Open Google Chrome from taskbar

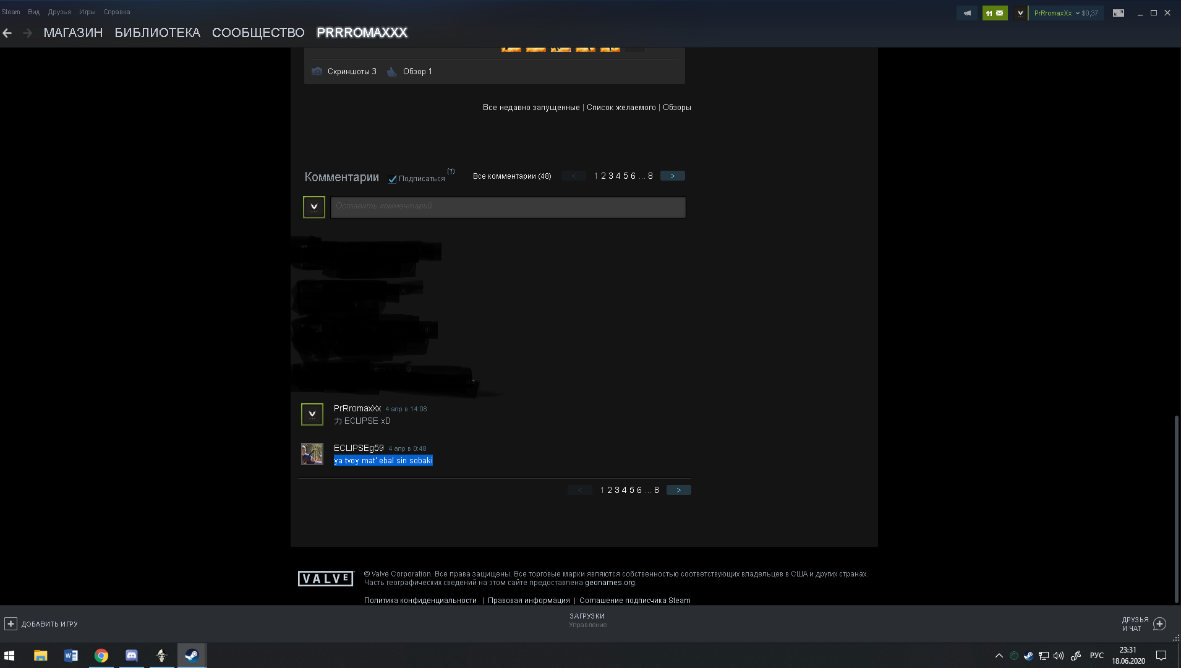[x=101, y=656]
